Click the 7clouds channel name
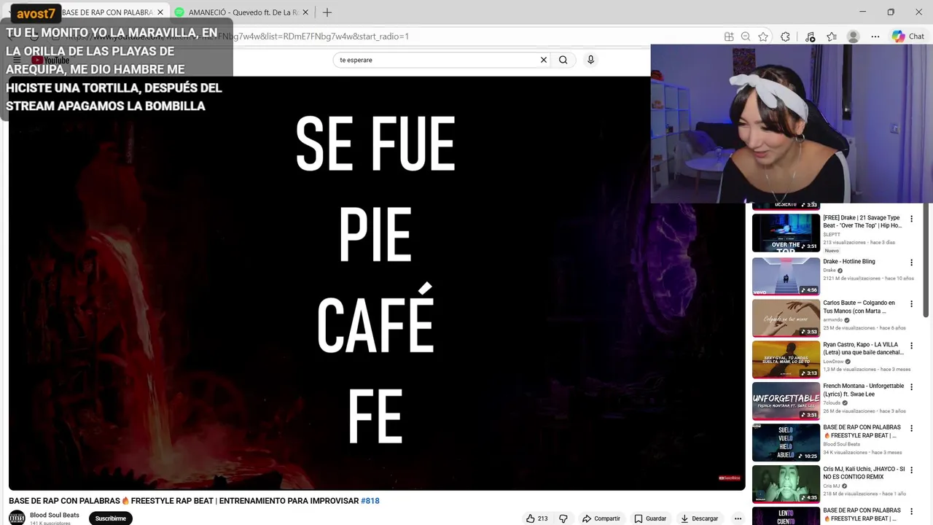Viewport: 933px width, 525px height. [832, 402]
